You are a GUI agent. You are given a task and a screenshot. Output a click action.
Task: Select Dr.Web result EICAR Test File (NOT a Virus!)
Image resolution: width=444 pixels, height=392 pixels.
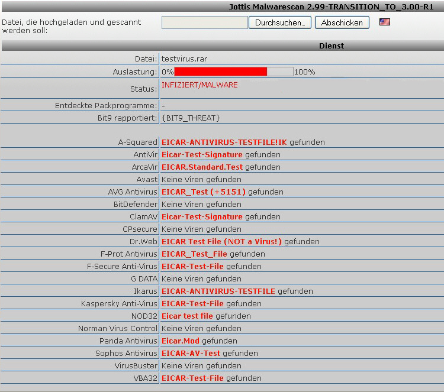click(x=221, y=242)
